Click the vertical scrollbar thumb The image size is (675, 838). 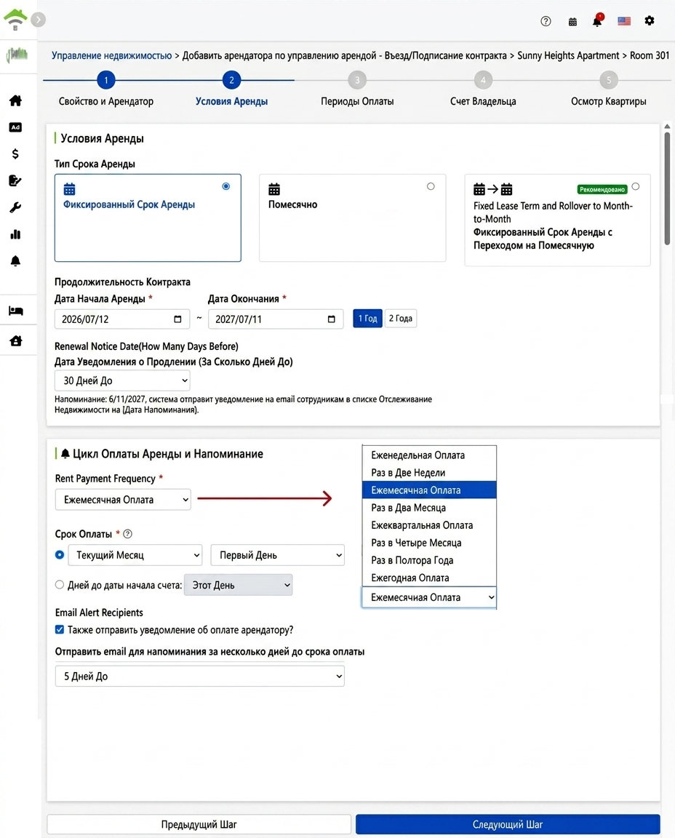[x=667, y=188]
